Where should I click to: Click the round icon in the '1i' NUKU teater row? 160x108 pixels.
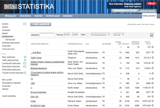coord(152,88)
